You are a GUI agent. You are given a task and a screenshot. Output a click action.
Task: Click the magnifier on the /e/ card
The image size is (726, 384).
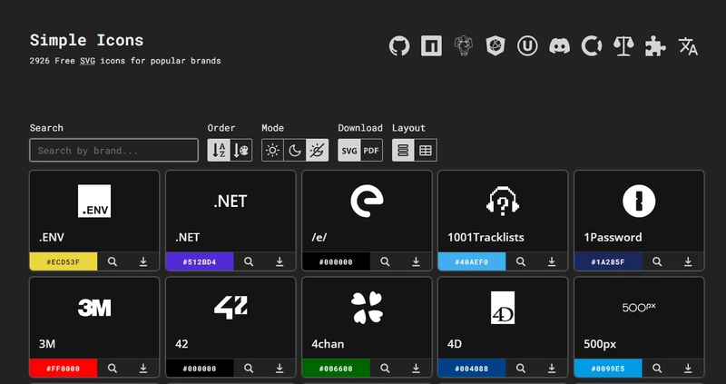point(385,261)
